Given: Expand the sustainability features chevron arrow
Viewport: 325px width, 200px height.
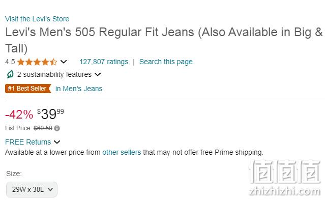Looking at the screenshot, I should (98, 74).
